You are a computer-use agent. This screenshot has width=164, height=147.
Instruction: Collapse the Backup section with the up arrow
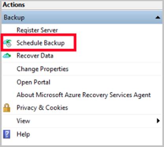click(x=158, y=17)
